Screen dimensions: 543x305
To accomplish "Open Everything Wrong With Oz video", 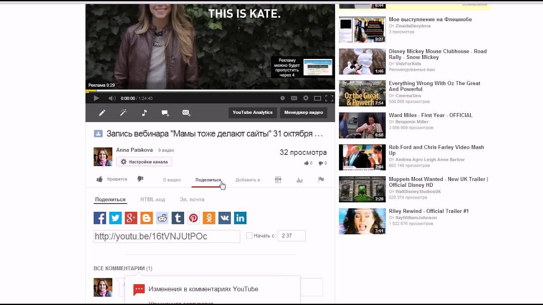I will [434, 86].
